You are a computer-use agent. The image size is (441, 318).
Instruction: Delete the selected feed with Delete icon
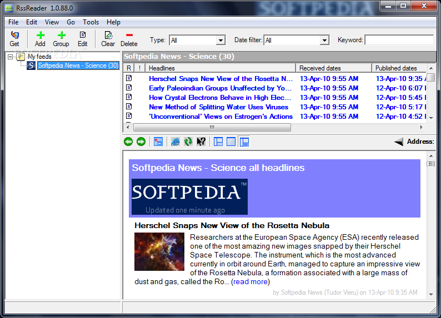pos(129,39)
